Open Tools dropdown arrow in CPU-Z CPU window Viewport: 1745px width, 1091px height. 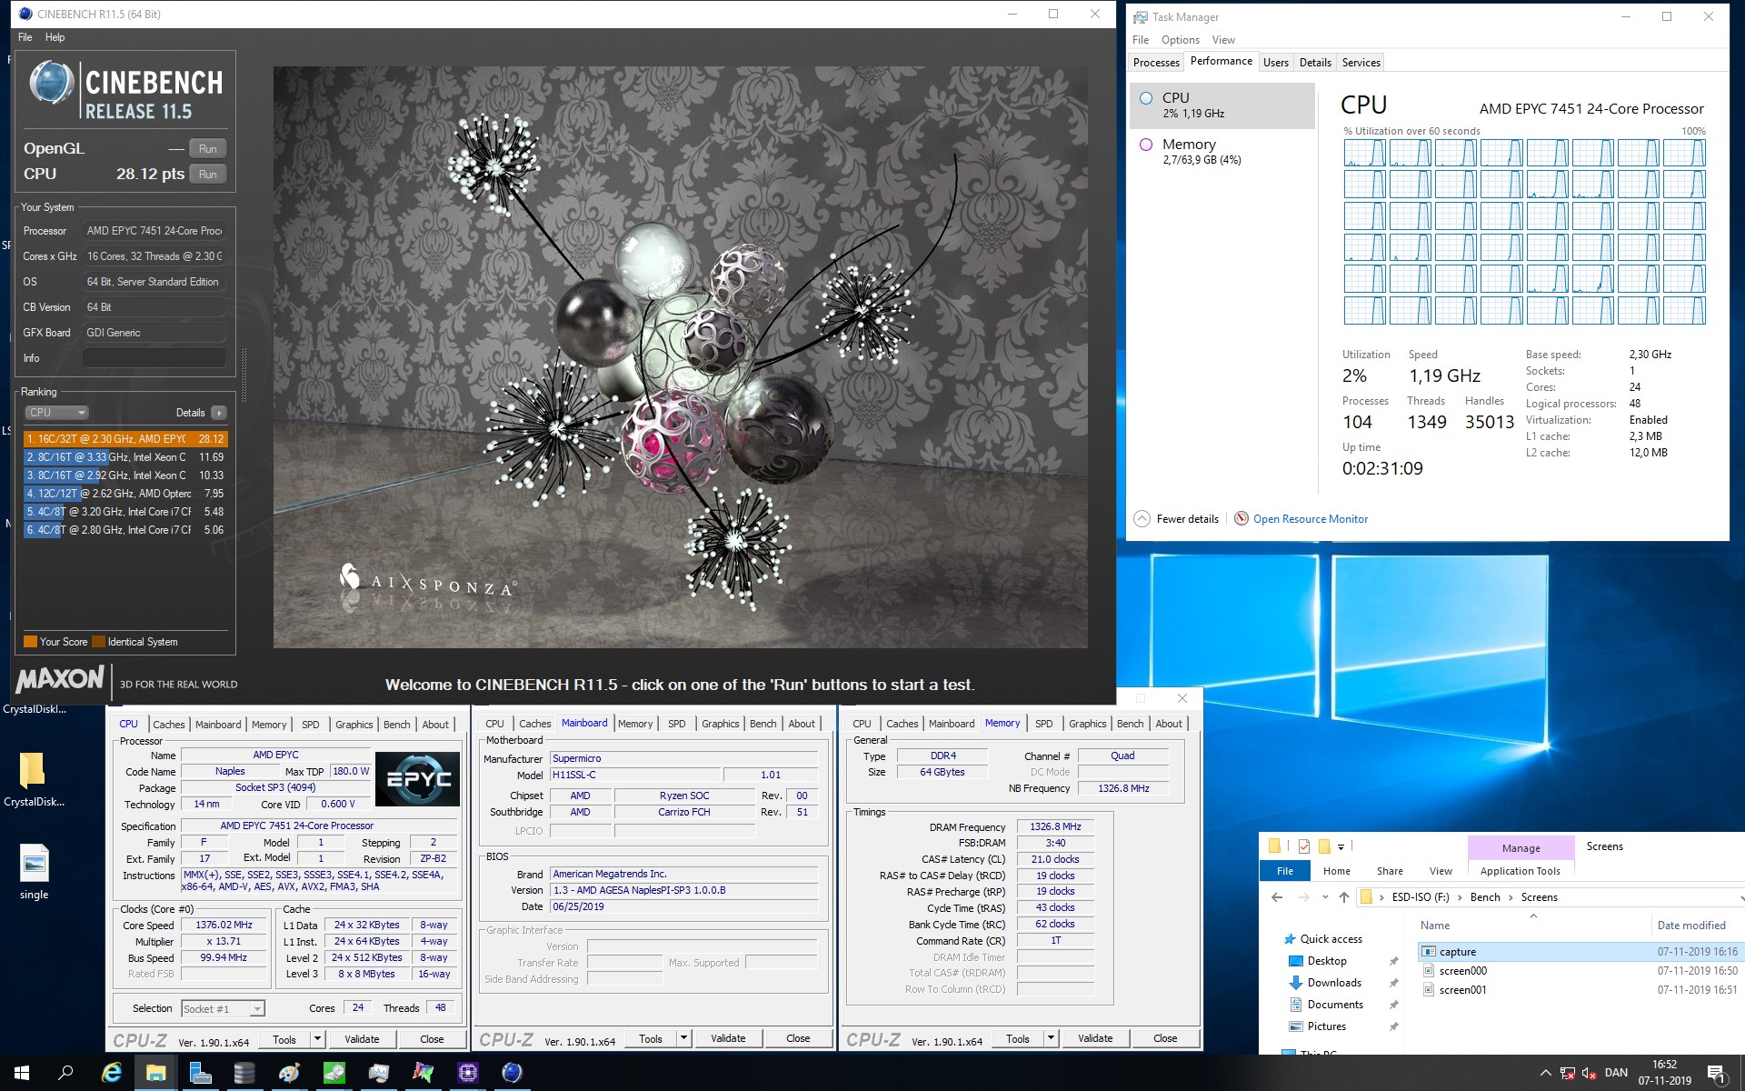317,1039
